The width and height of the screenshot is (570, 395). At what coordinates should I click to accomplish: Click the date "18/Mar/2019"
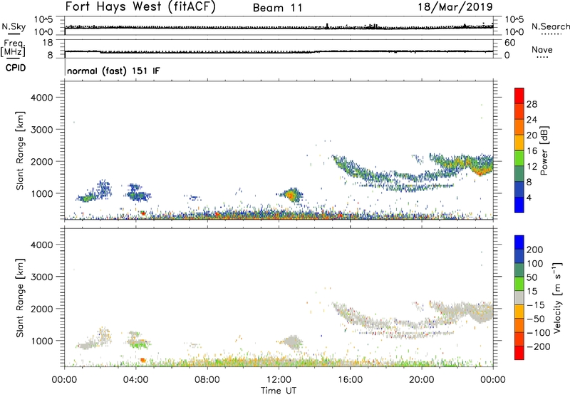455,6
